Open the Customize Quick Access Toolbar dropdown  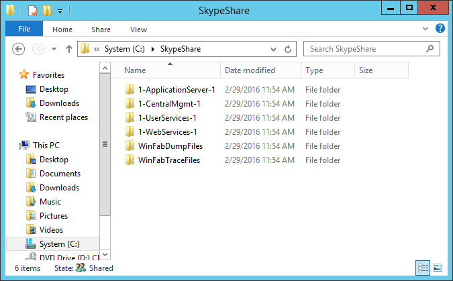pyautogui.click(x=60, y=11)
